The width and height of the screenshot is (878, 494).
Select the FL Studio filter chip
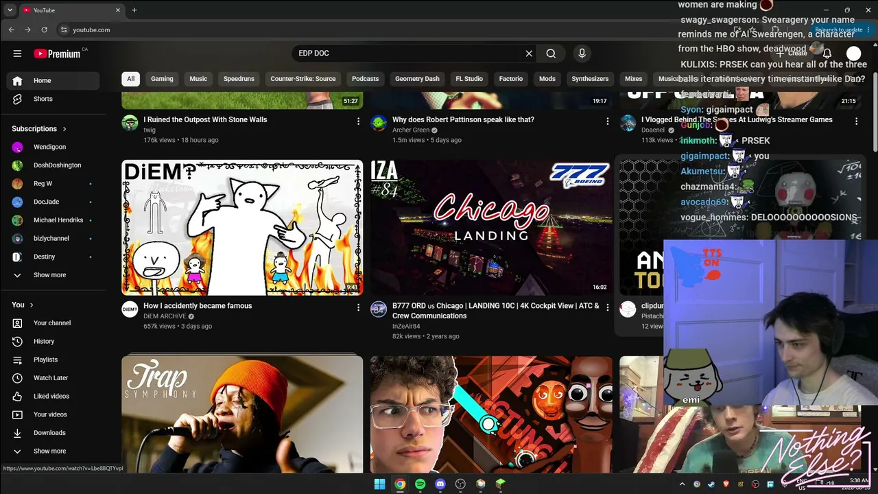[469, 79]
